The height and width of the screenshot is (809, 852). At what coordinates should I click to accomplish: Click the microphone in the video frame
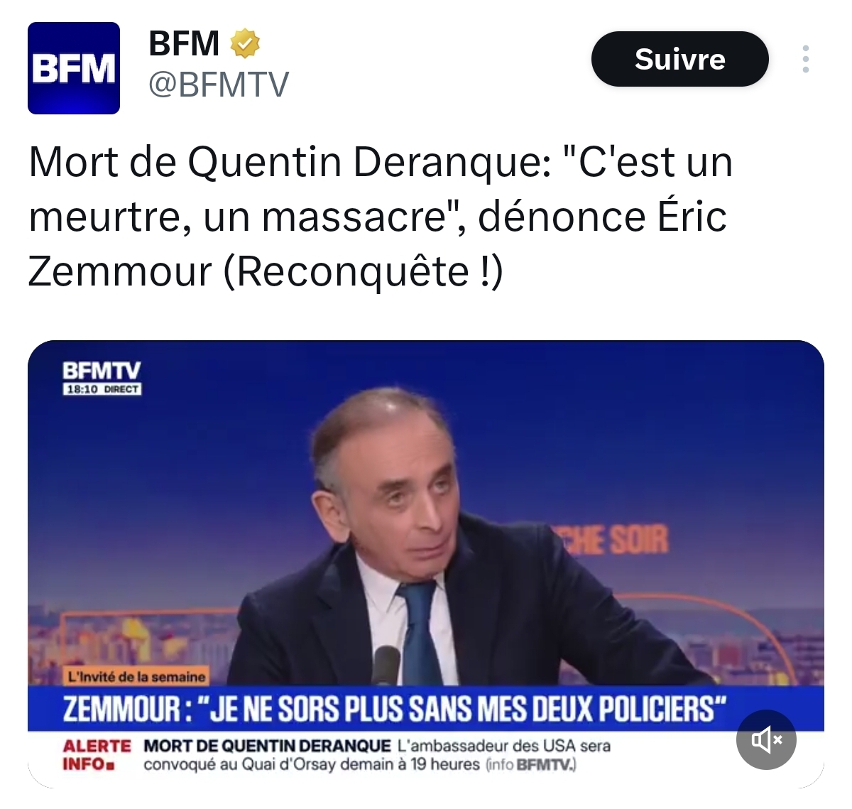(x=387, y=666)
